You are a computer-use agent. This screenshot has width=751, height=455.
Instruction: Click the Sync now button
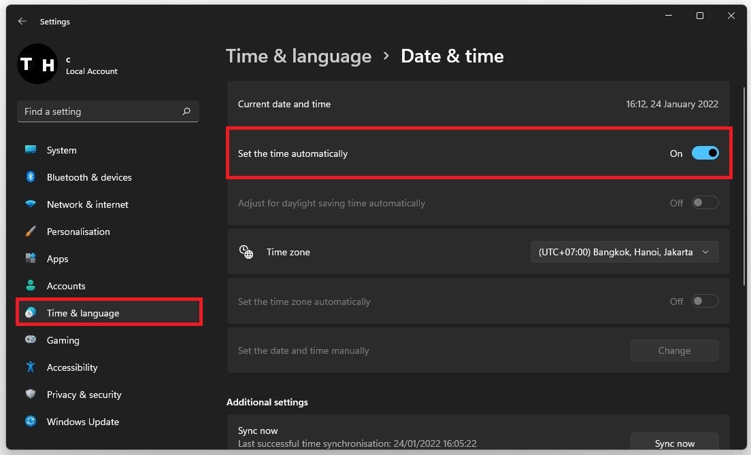674,443
